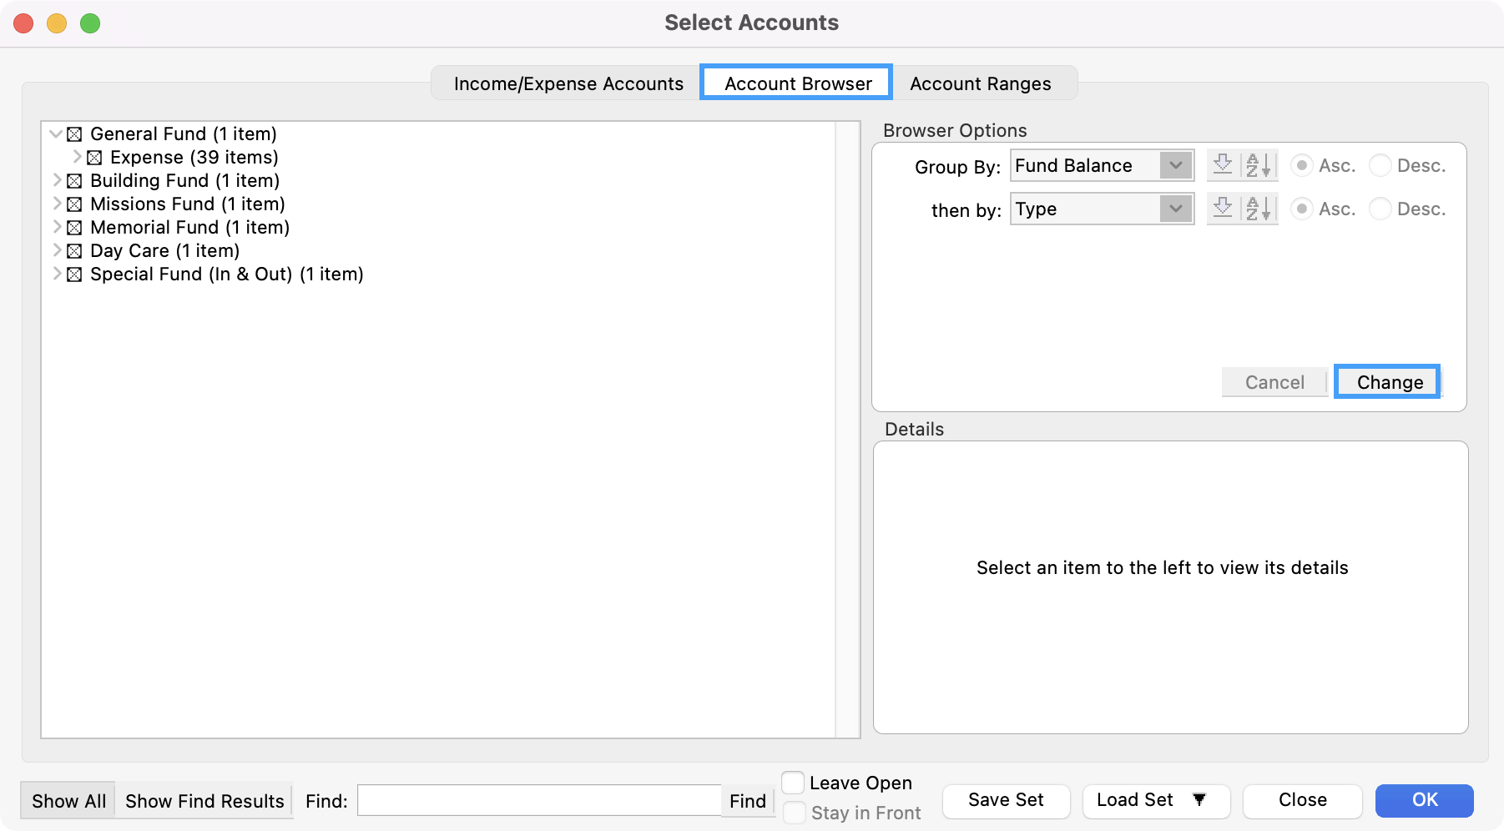Screen dimensions: 1504x831
Task: Select Asc. order for then by
Action: point(1301,209)
